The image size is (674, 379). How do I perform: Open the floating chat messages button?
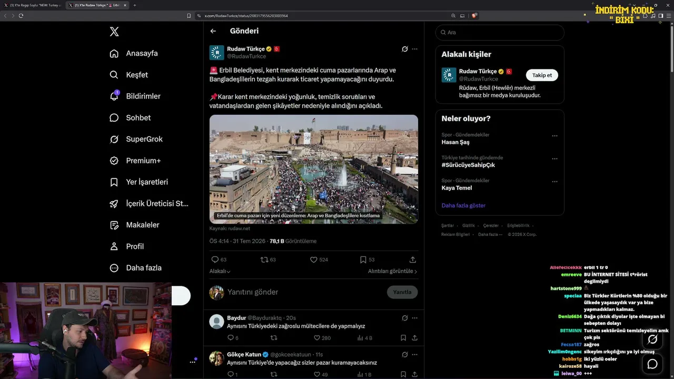tap(652, 364)
